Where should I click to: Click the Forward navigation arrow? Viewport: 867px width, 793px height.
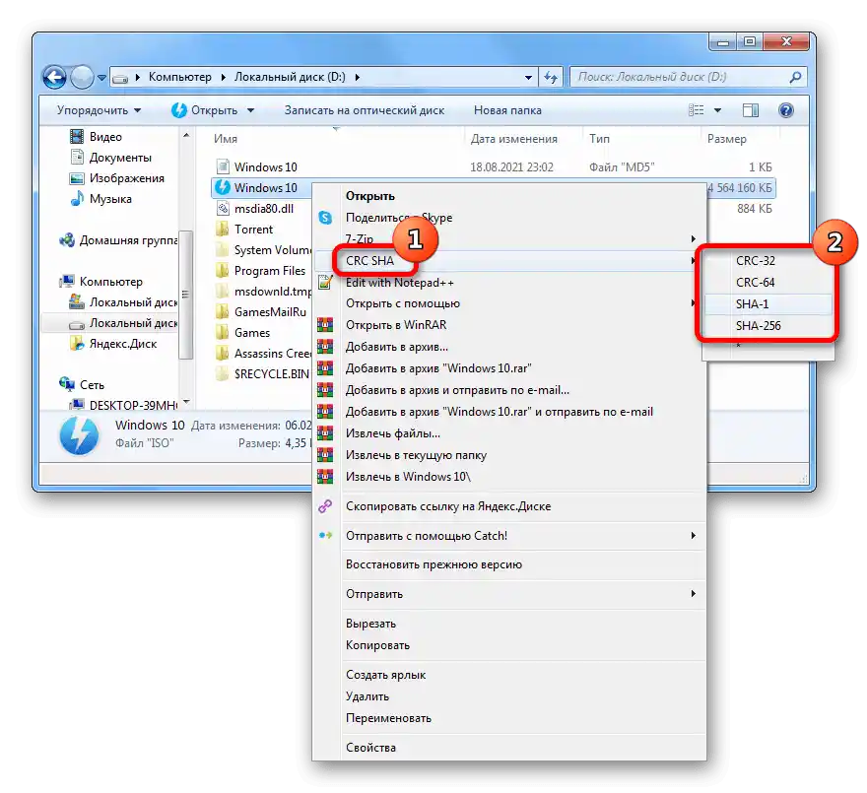point(83,77)
